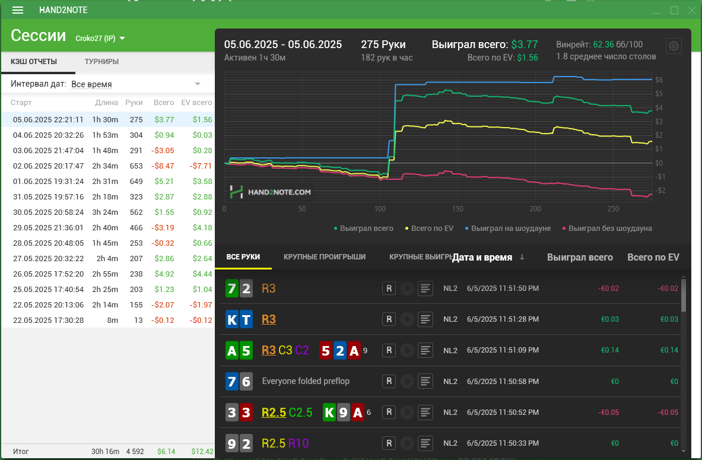The width and height of the screenshot is (702, 460).
Task: Open session graph settings gear
Action: click(674, 46)
